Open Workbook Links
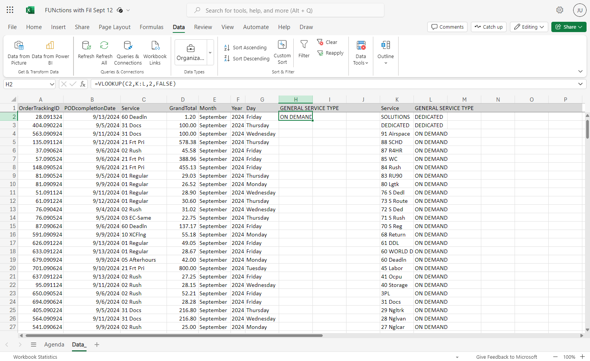The height and width of the screenshot is (361, 590). [155, 53]
